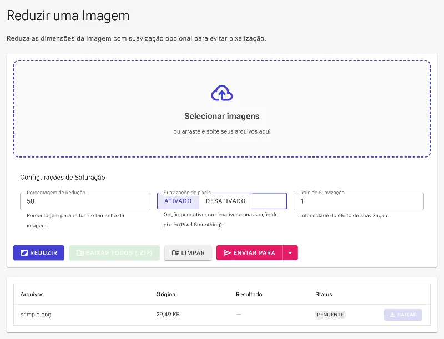Disable pixel smoothing with DESATIVADO
Viewport: 444px width, 339px height.
226,201
